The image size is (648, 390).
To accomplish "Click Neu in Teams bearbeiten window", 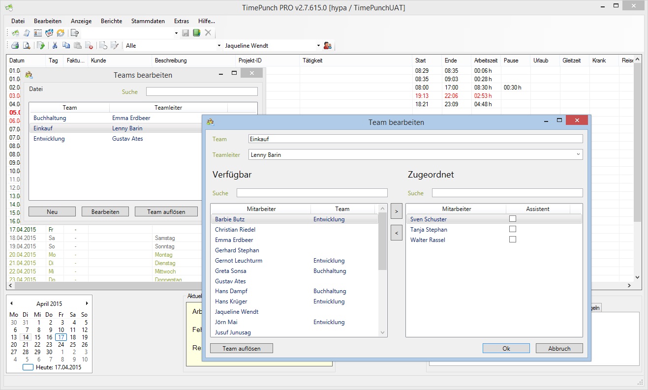I will tap(52, 211).
